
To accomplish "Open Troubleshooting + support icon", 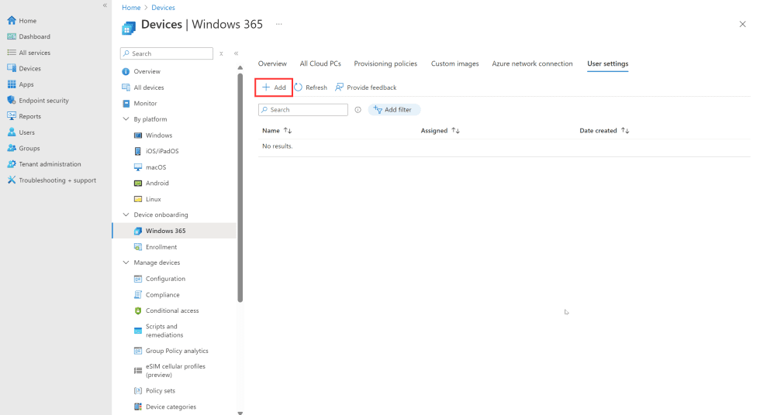I will tap(12, 180).
